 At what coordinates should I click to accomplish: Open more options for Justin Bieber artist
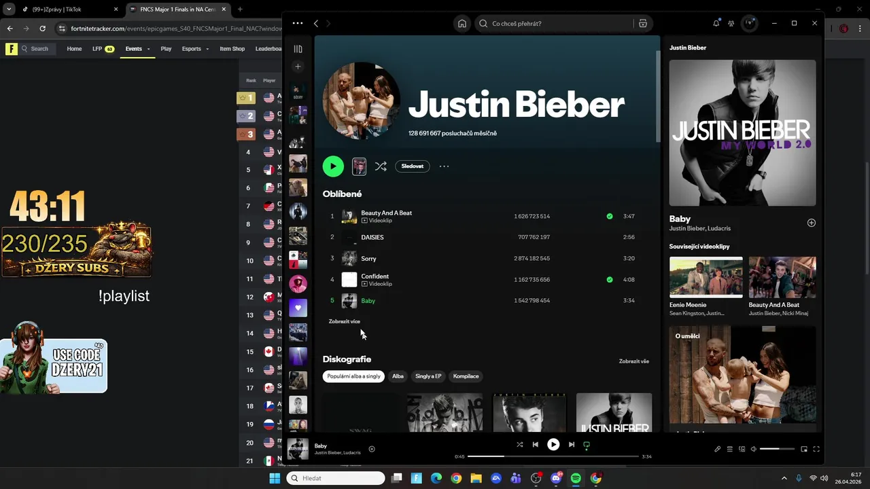(444, 166)
